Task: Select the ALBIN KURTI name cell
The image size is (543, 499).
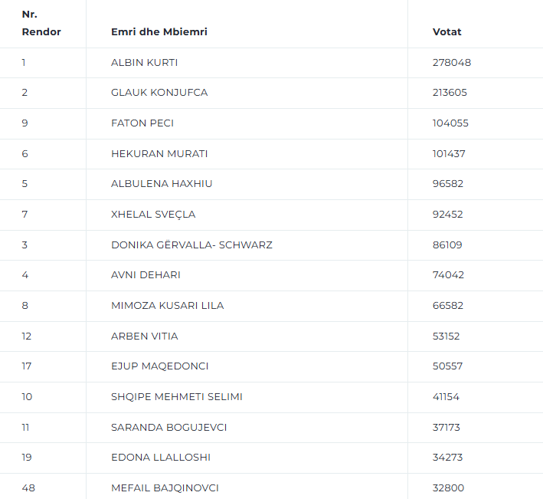Action: click(144, 62)
